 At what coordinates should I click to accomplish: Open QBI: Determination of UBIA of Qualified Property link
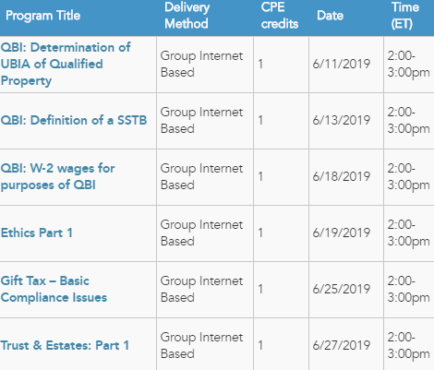pyautogui.click(x=66, y=64)
